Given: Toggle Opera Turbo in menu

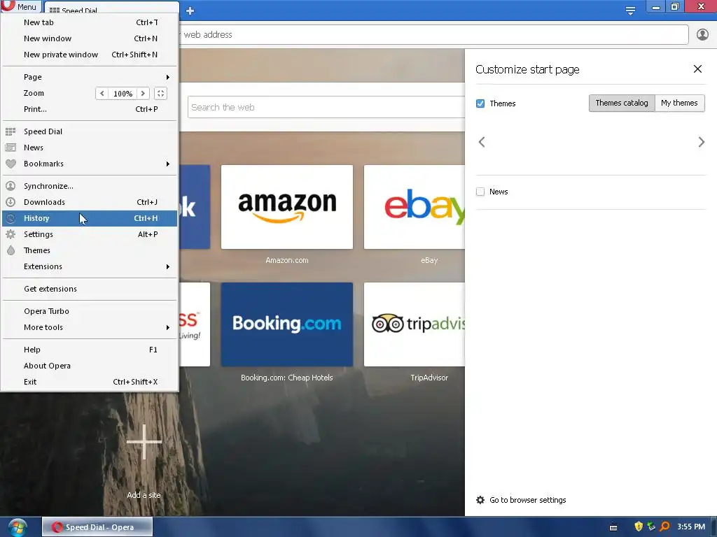Looking at the screenshot, I should pos(90,311).
